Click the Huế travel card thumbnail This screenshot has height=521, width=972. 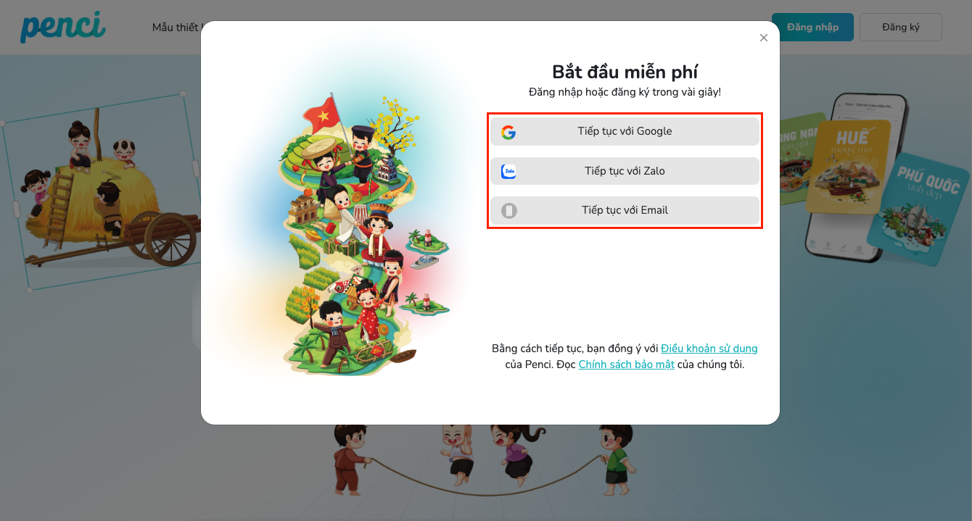coord(847,166)
